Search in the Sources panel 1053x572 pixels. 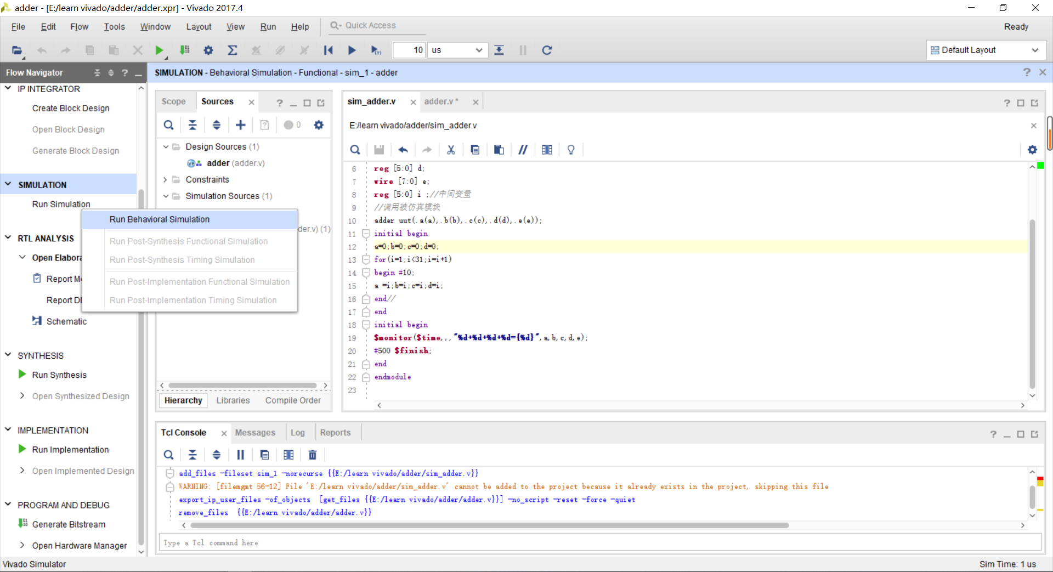coord(169,125)
